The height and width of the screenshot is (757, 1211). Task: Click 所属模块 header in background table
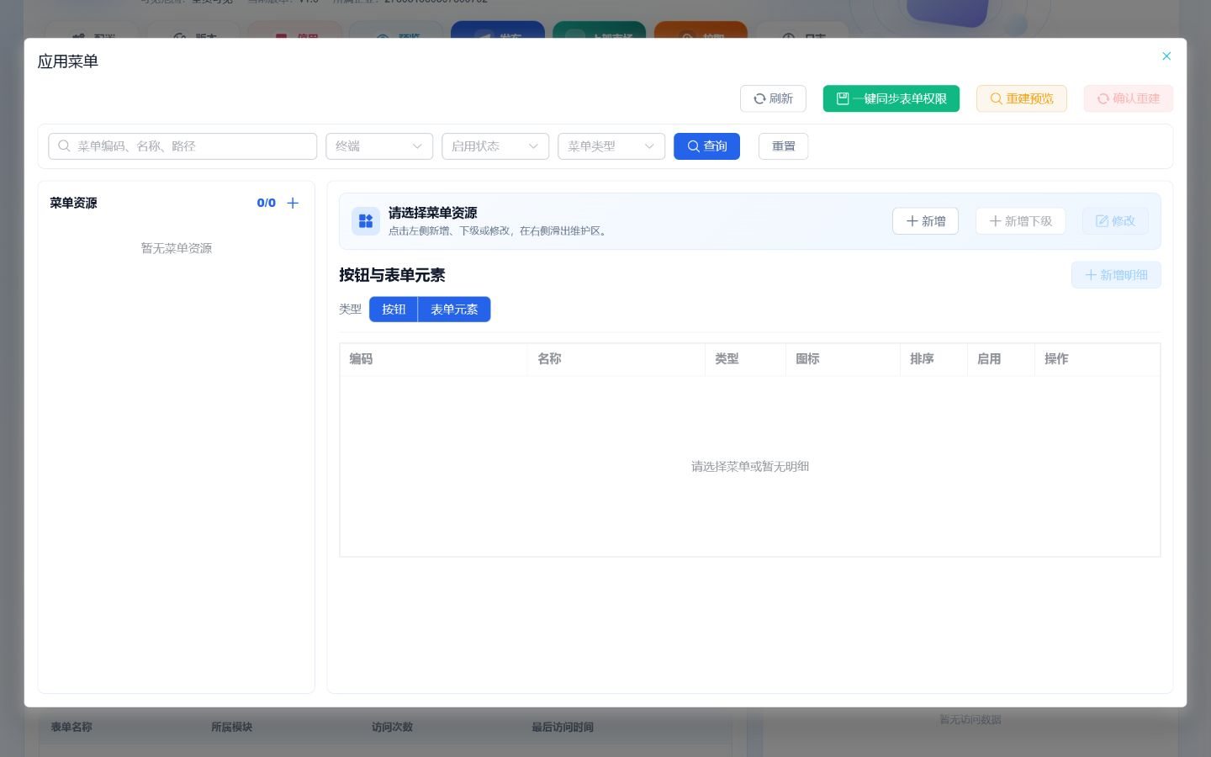pos(232,727)
